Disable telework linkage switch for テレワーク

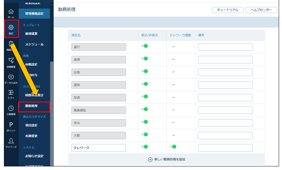[173, 147]
